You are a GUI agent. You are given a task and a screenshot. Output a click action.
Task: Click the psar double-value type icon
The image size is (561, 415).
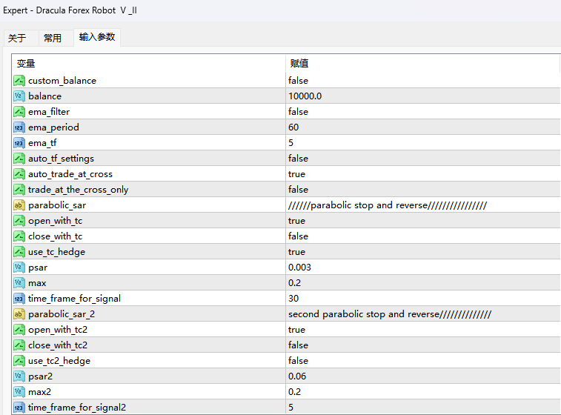pos(19,268)
